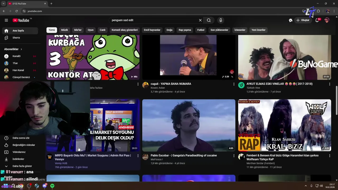Open options for AYKUT ELMAS ESKI VINELAR video
Image resolution: width=338 pixels, height=190 pixels.
[330, 84]
